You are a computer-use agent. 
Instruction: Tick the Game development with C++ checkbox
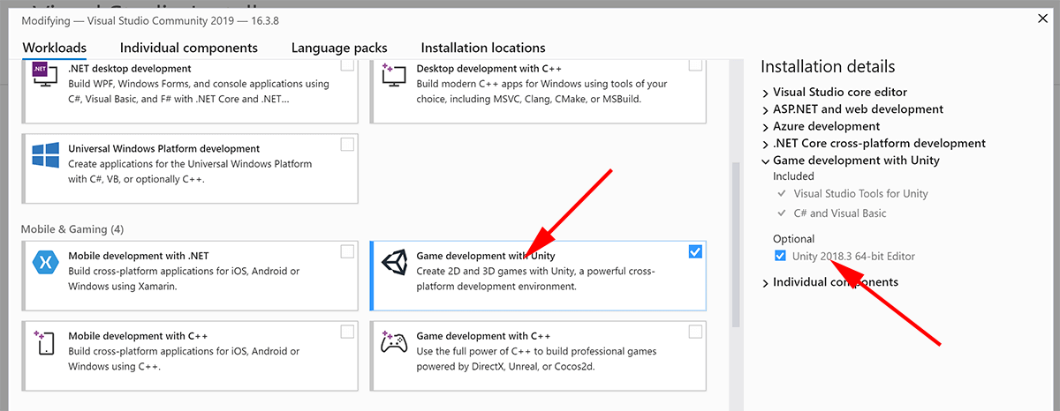click(695, 332)
